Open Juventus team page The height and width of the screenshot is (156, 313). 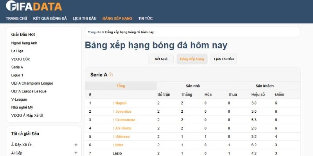[123, 112]
